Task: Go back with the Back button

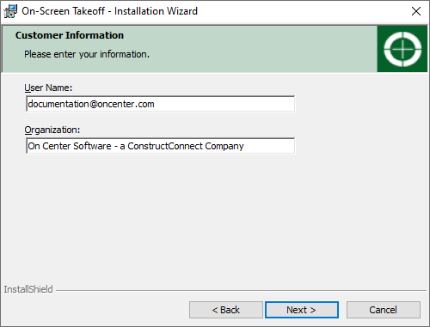Action: [226, 310]
